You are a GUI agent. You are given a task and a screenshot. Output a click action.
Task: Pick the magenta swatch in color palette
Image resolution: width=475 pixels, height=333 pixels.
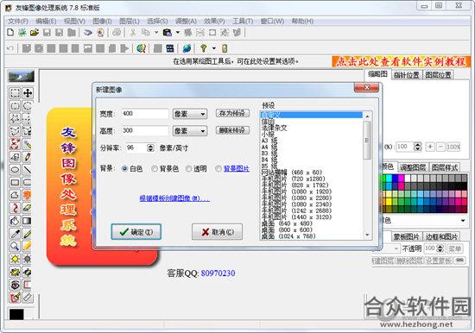401,178
